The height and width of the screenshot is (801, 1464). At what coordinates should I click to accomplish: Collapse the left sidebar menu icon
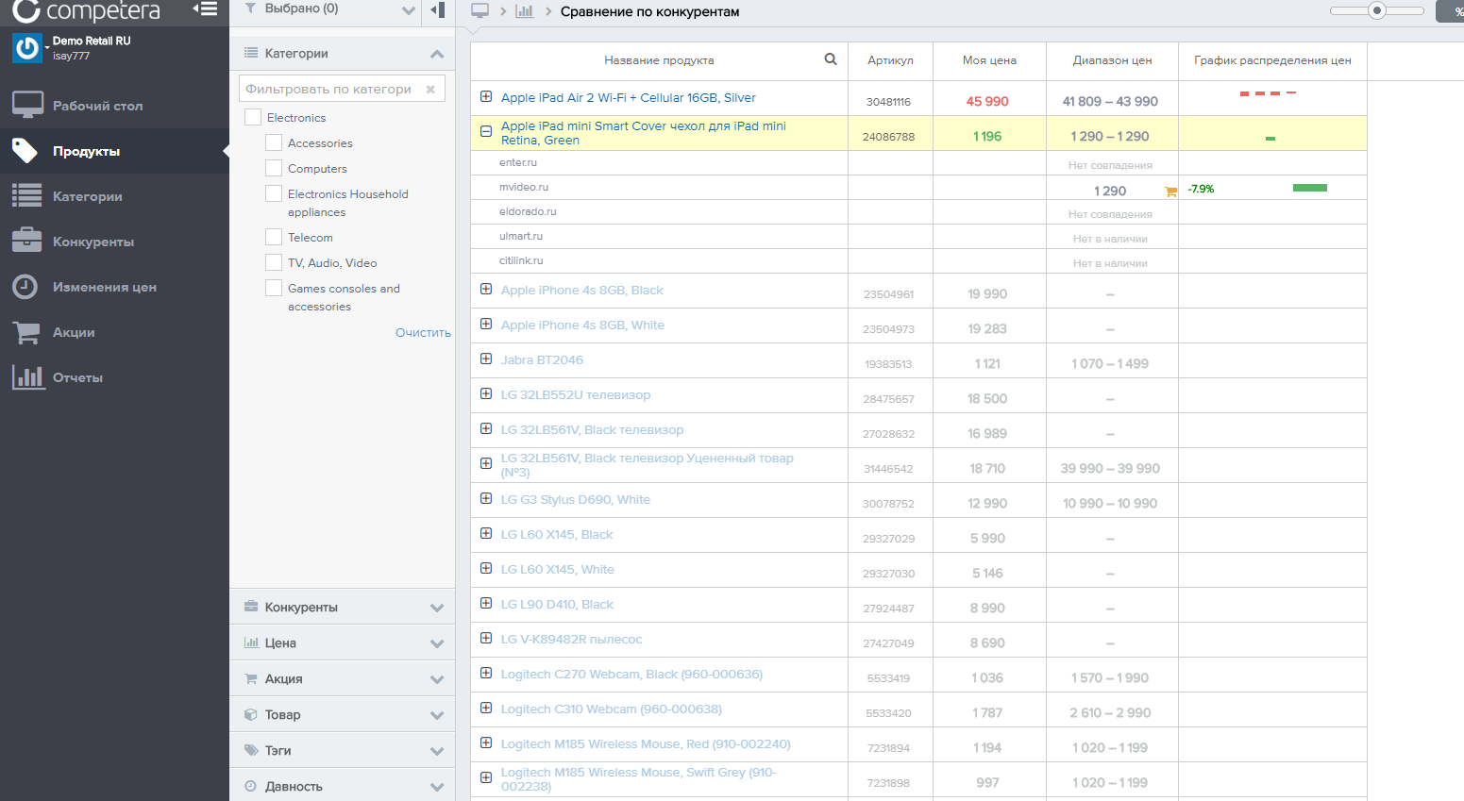click(x=205, y=9)
